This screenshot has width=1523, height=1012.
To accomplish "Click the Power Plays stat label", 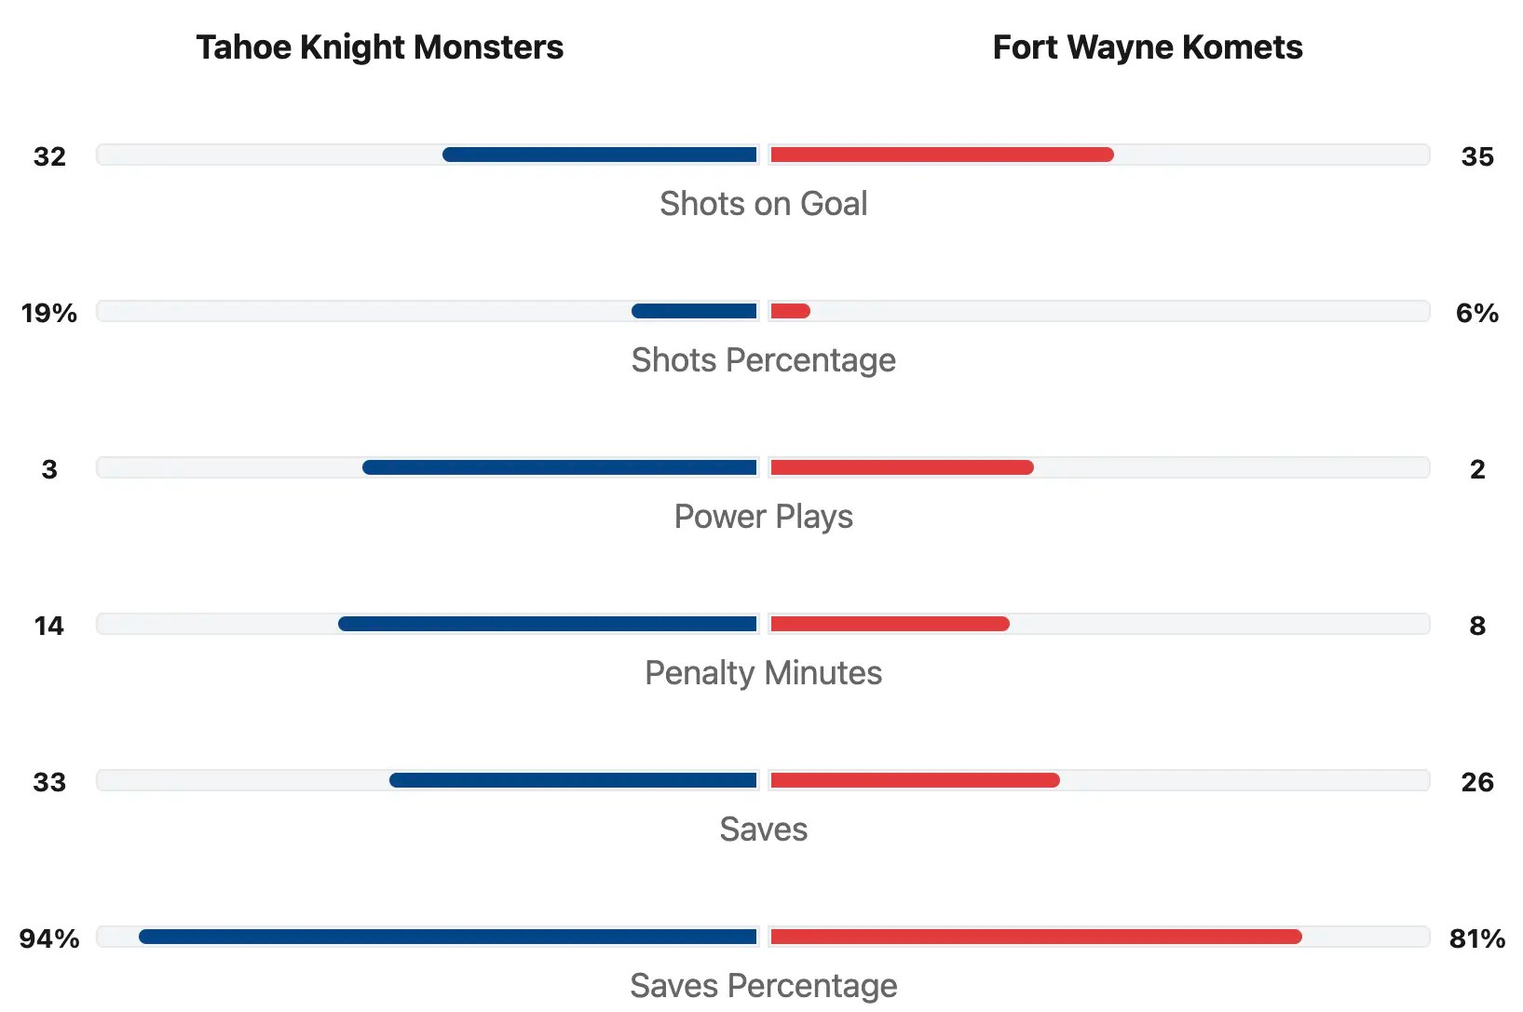I will coord(763,517).
